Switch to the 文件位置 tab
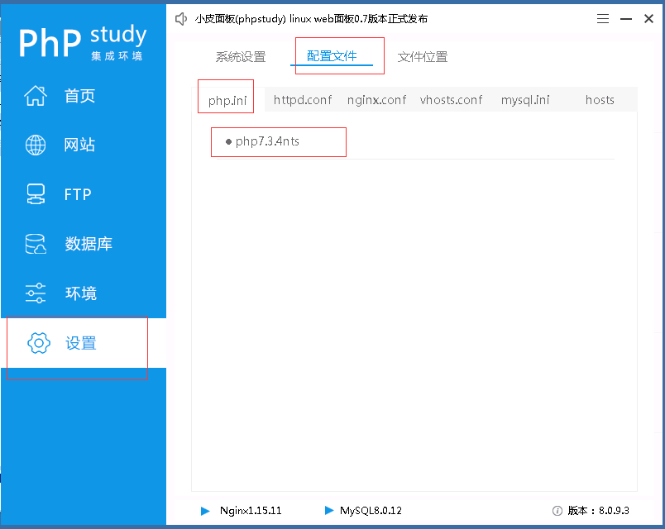This screenshot has width=665, height=529. (x=423, y=57)
